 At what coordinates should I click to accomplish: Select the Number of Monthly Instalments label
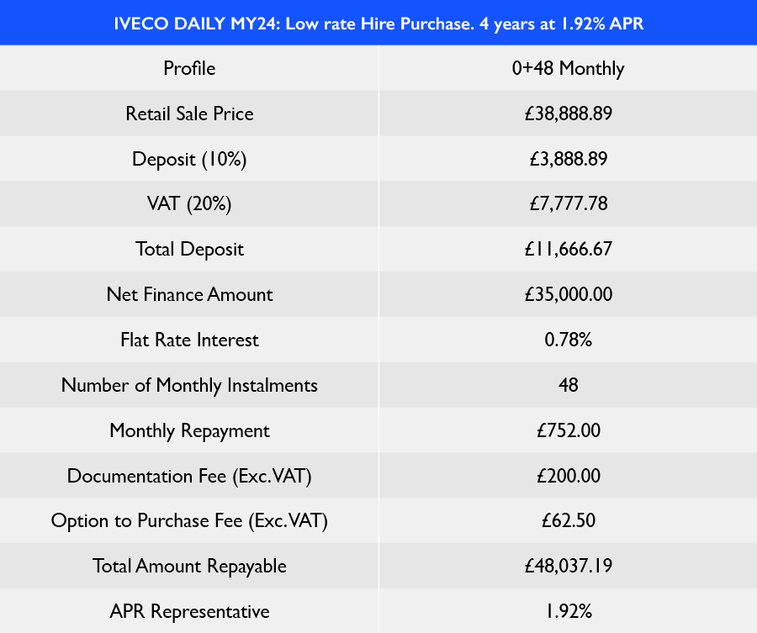pos(189,386)
